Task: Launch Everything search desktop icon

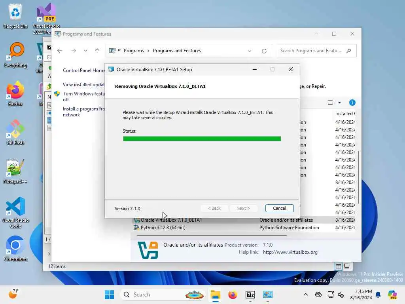Action: (15, 55)
